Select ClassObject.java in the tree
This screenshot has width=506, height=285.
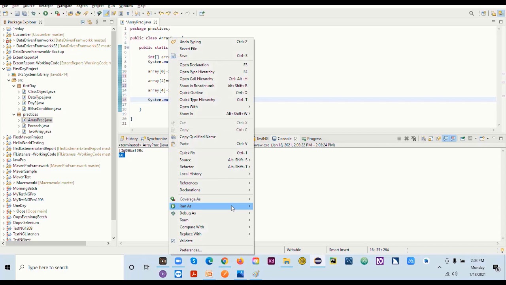42,91
